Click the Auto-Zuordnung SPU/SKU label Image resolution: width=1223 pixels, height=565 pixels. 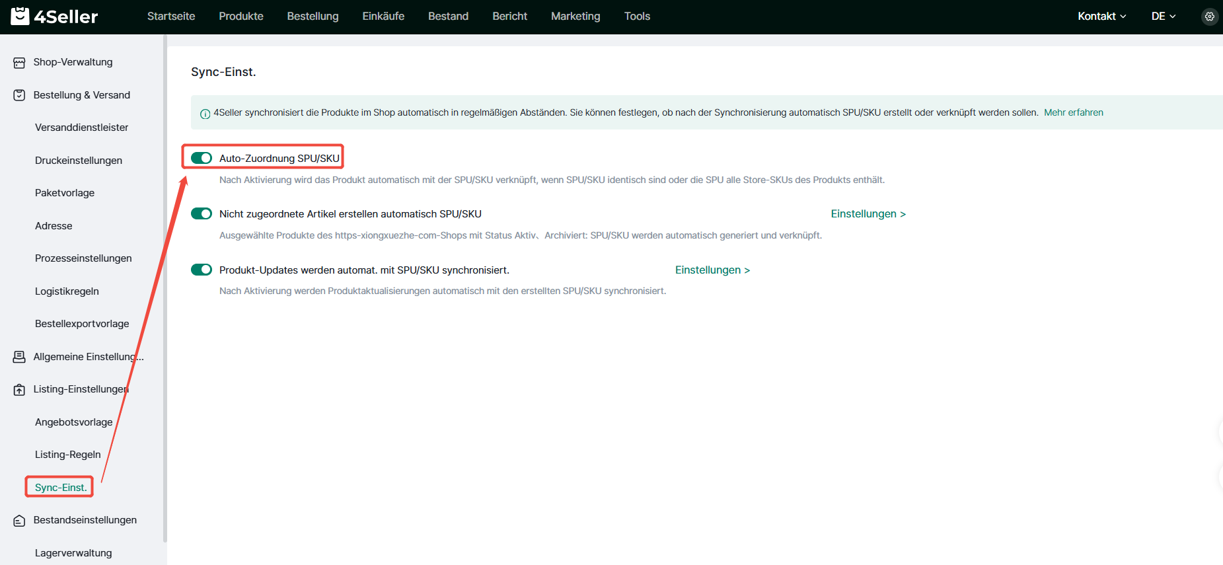(x=279, y=159)
